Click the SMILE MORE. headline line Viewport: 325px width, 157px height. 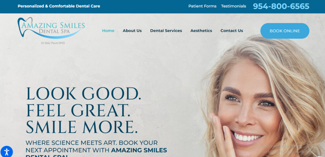click(x=82, y=127)
